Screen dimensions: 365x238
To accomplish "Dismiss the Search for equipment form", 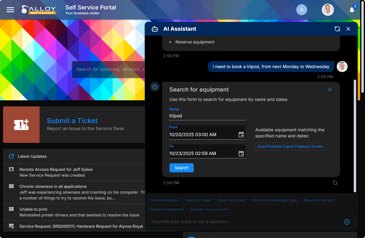I will 329,90.
